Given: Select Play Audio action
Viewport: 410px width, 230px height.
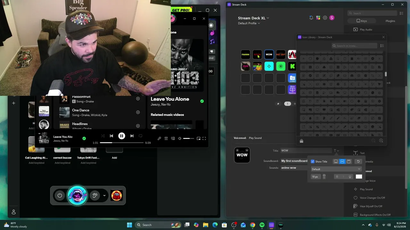Looking at the screenshot, I should tap(366, 30).
